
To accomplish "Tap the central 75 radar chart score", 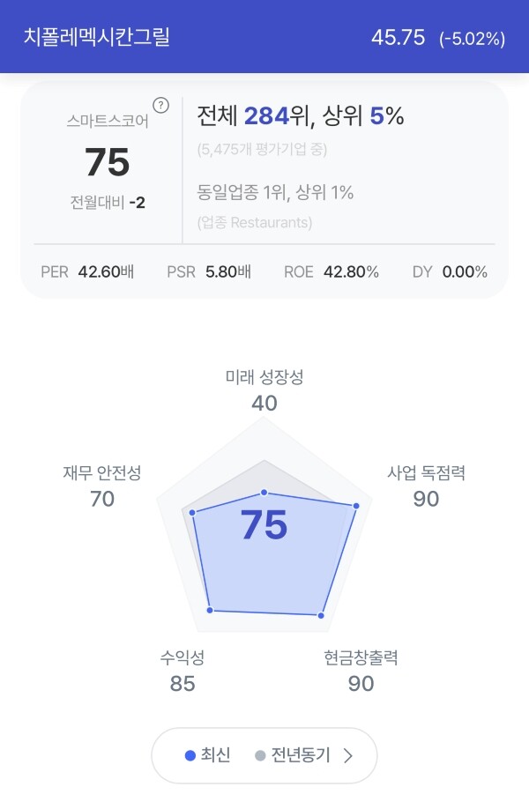I will tap(264, 525).
